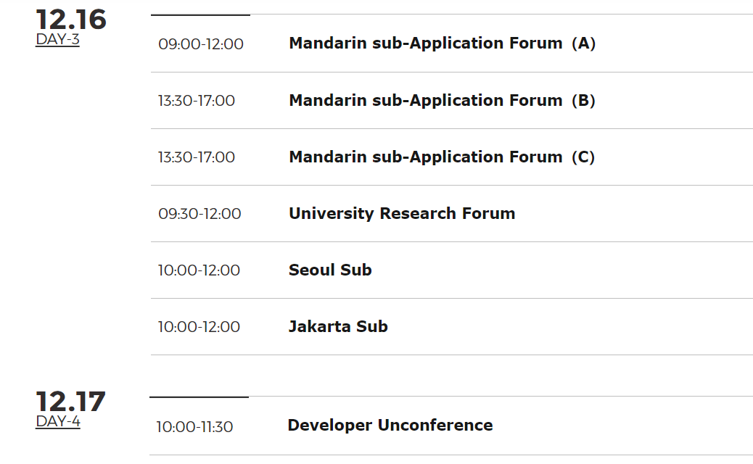Select the University Research Forum entry
Screen dimensions: 753x464
[402, 213]
